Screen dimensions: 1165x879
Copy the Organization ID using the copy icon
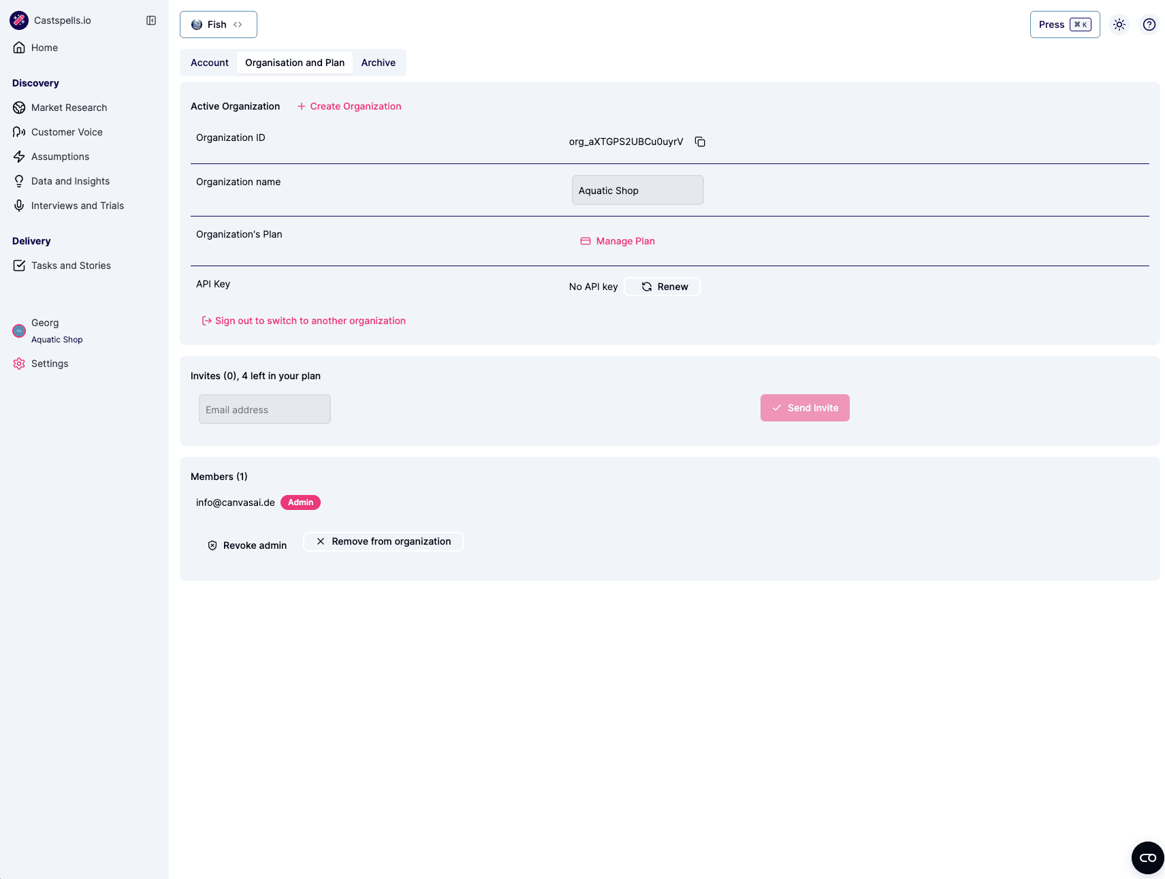[700, 142]
